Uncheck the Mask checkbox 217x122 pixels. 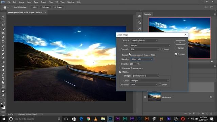(120, 72)
